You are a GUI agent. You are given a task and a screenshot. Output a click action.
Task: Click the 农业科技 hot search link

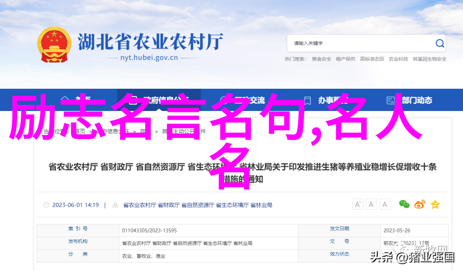(398, 59)
